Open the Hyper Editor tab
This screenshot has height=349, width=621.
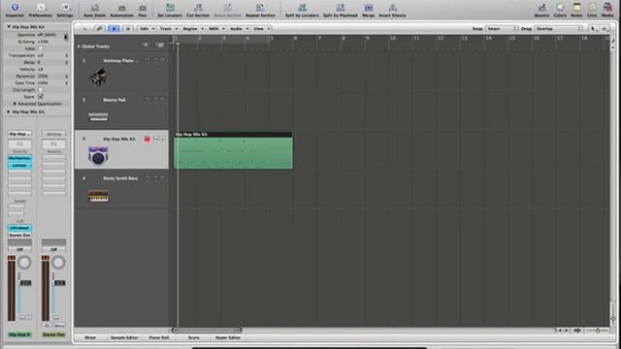228,337
